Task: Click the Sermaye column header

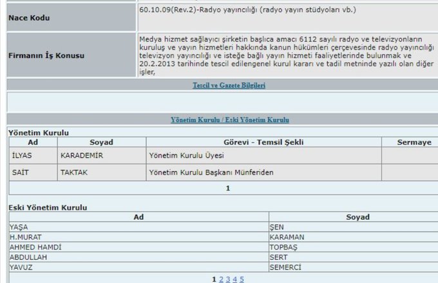Action: [410, 142]
